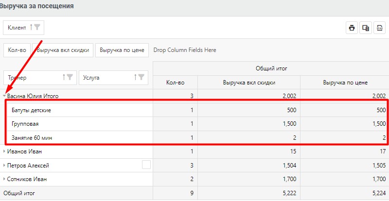Click Васина Юлия Итого row label
389x201 pixels.
click(33, 96)
